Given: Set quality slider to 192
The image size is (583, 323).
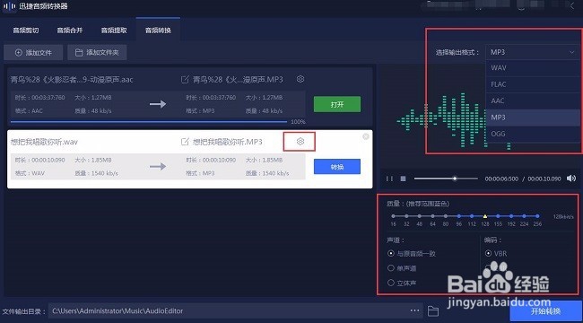Looking at the screenshot, I should pyautogui.click(x=511, y=216).
